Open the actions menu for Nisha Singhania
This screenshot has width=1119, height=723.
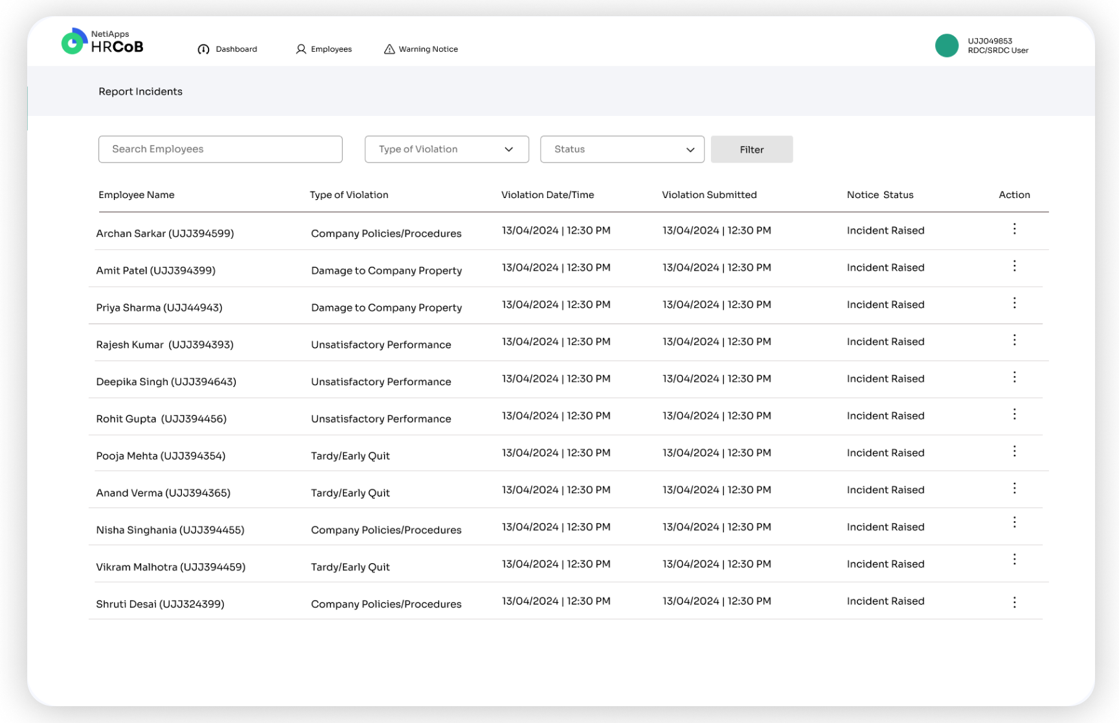coord(1014,522)
